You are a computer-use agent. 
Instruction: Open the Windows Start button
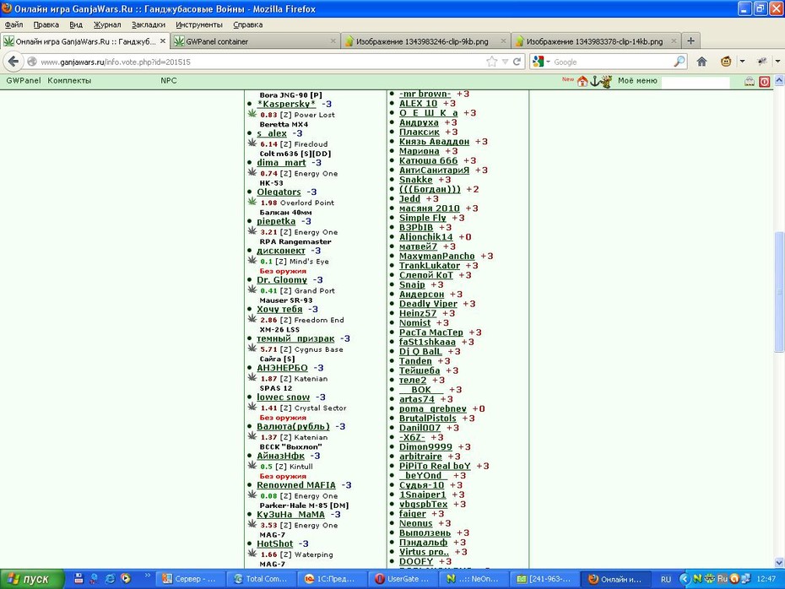[x=32, y=579]
